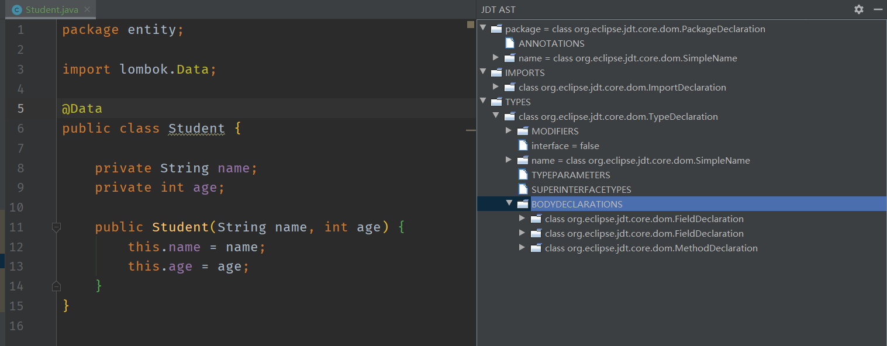The width and height of the screenshot is (887, 346).
Task: Click the IMPORTS folder icon
Action: click(496, 72)
